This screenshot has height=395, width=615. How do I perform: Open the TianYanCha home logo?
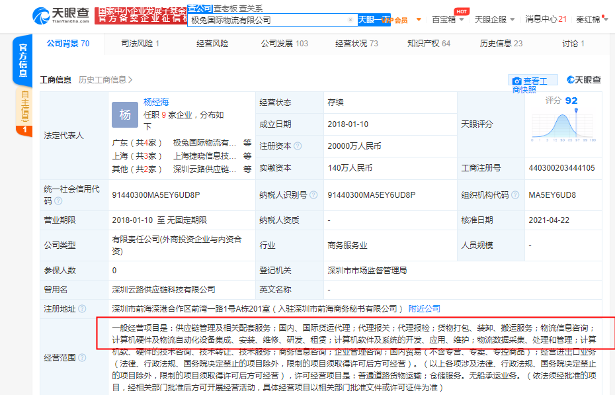61,16
